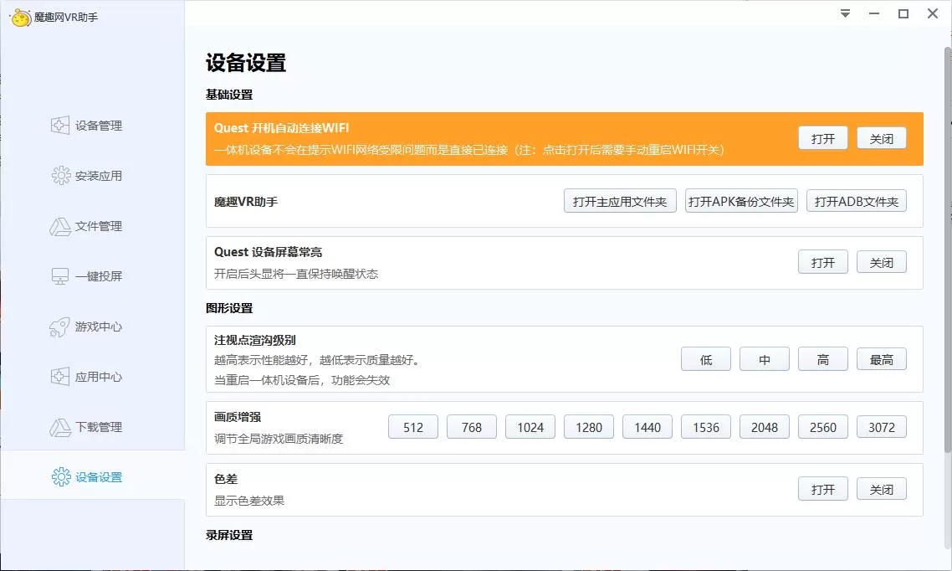The height and width of the screenshot is (571, 952).
Task: Set 画质增强 to 1440
Action: click(x=647, y=427)
